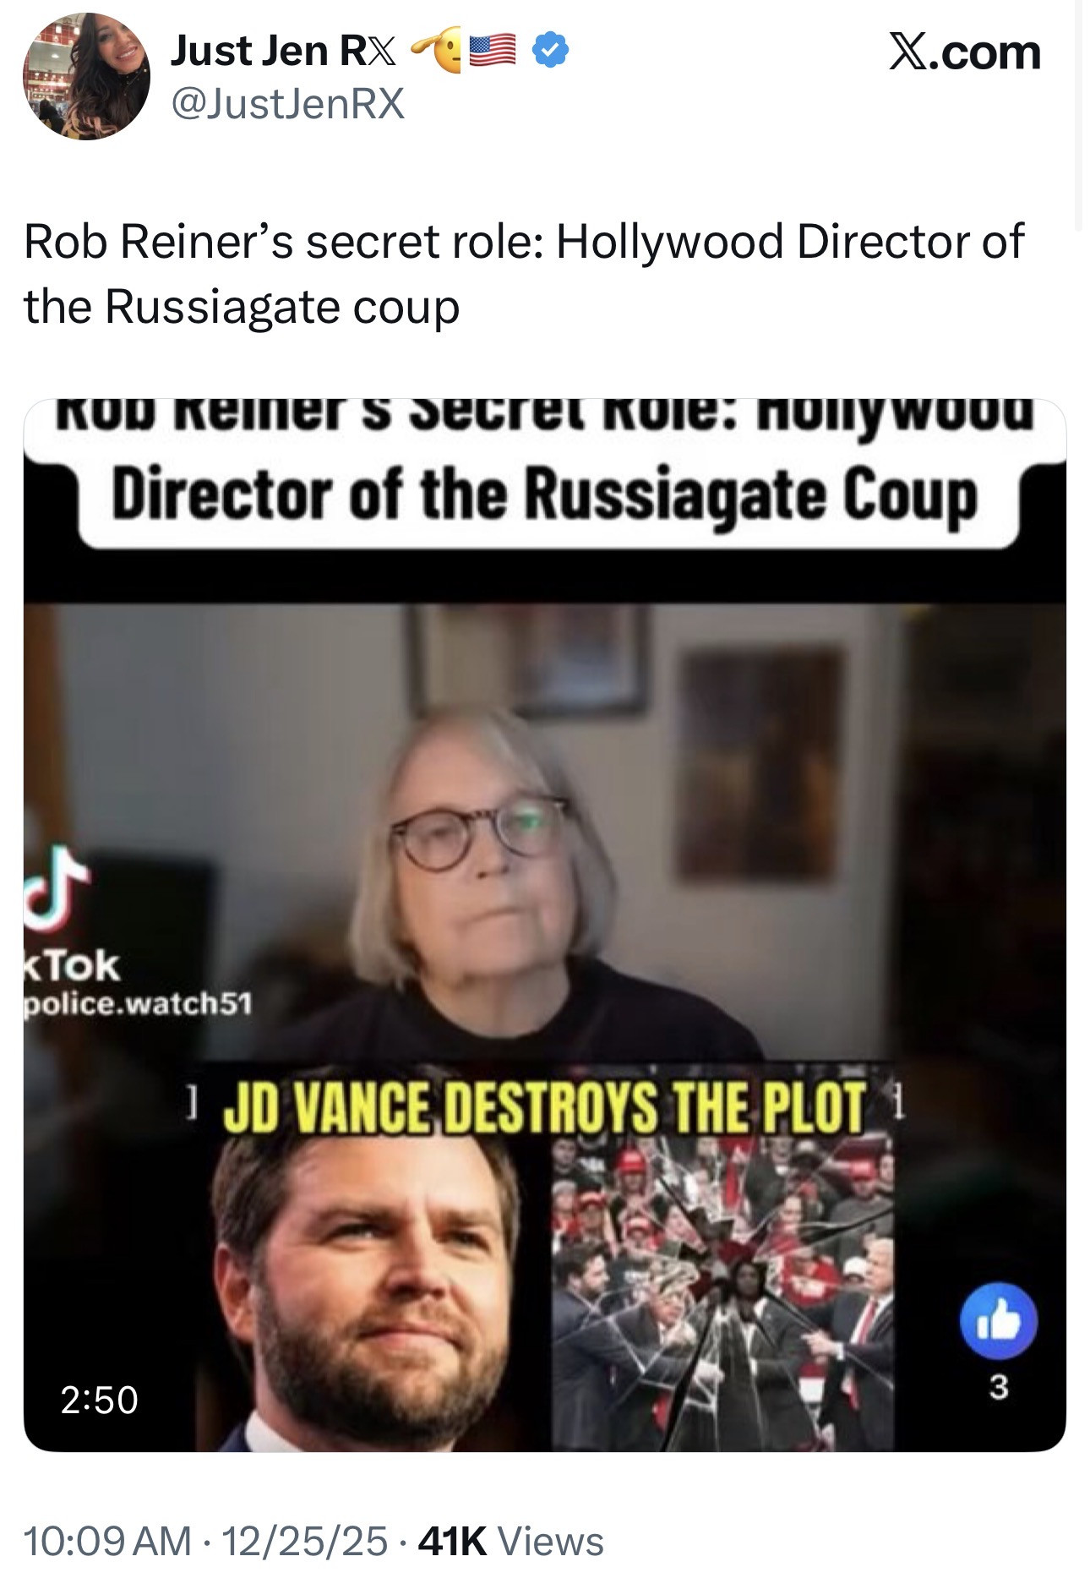Click the 41K Views count
Viewport: 1090px width, 1589px height.
[511, 1541]
